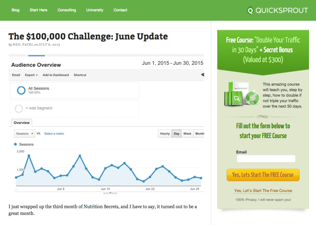Viewport: 316px width, 225px height.
Task: Click the Email report option
Action: 16,75
